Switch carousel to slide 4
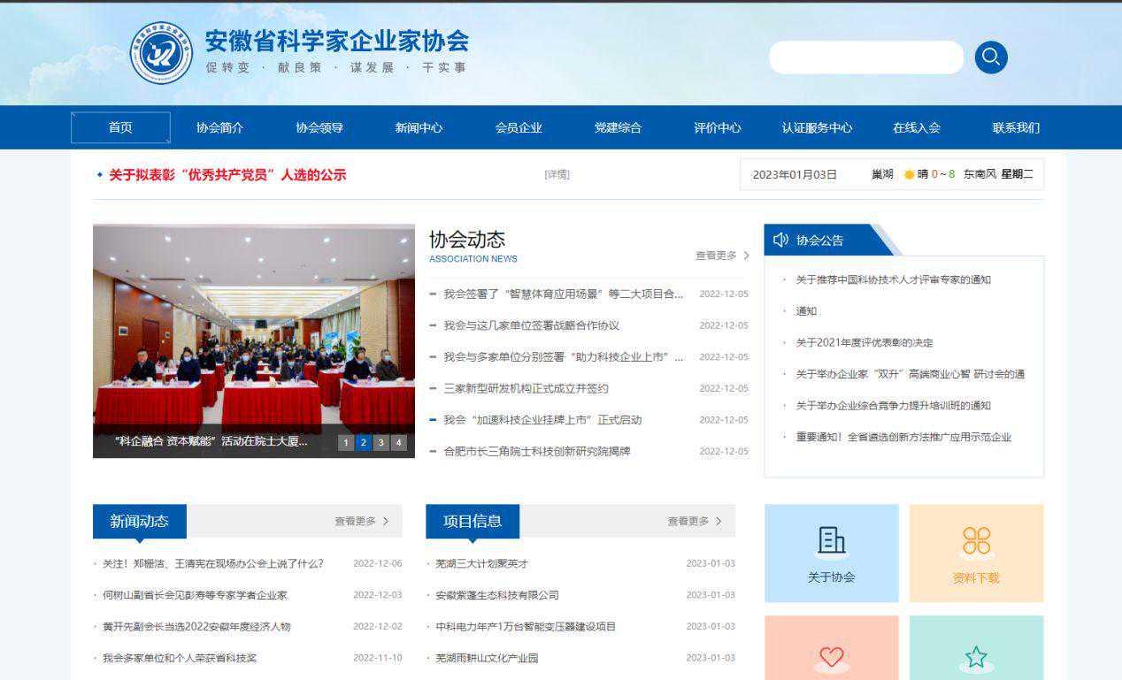Viewport: 1122px width, 680px height. coord(399,443)
